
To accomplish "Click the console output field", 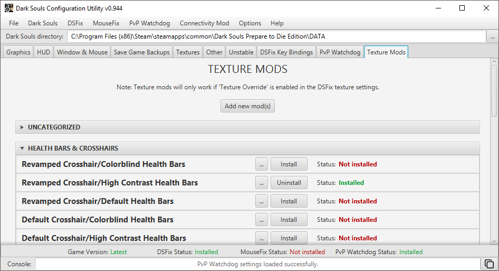I will (257, 264).
